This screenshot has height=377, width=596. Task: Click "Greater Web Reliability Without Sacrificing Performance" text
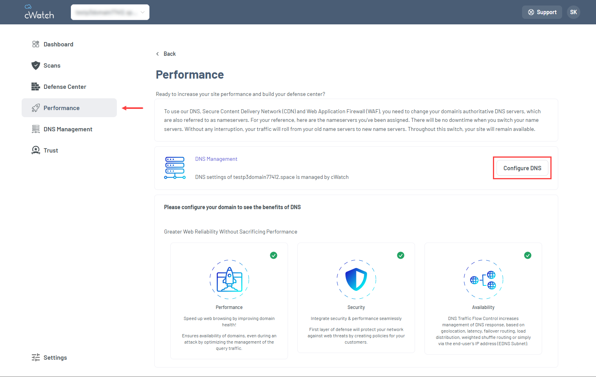coord(231,232)
